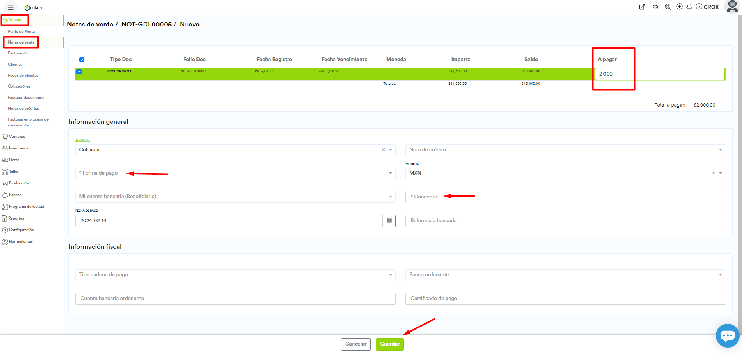Open Facturación in the sidebar
Viewport: 742px width, 353px height.
(x=18, y=53)
